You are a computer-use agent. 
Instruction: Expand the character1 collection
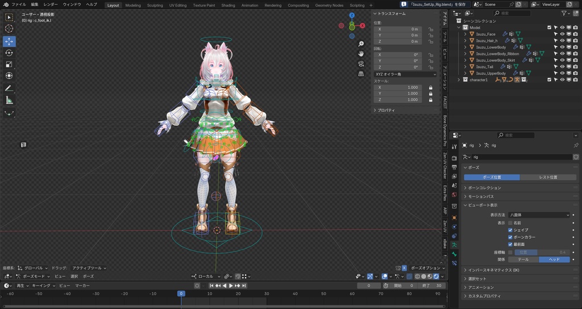point(459,80)
